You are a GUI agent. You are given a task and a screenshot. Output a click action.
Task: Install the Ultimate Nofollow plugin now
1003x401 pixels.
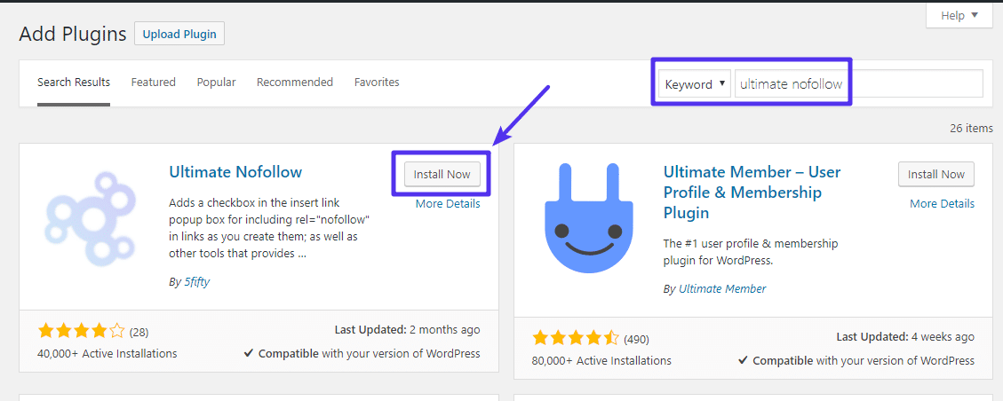pos(442,174)
